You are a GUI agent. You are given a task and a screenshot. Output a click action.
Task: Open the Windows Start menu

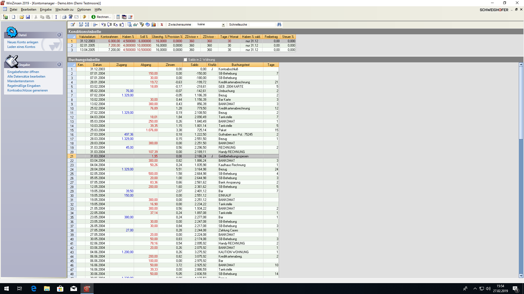(7, 289)
